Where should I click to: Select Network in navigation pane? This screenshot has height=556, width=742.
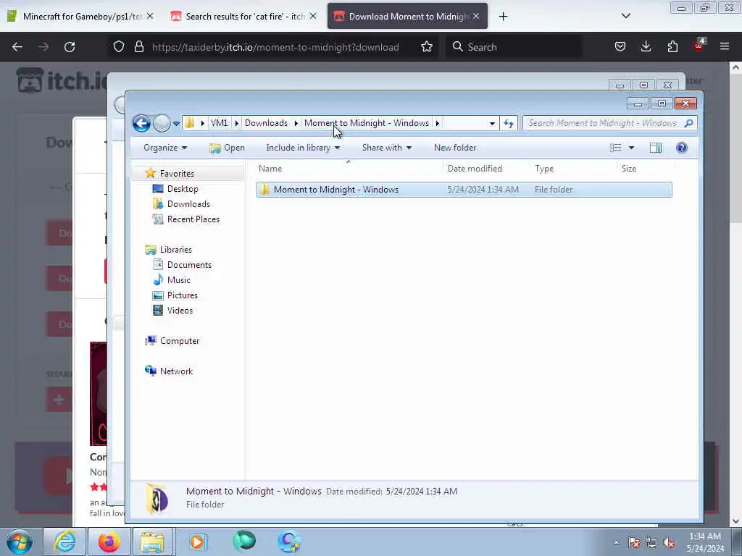tap(176, 371)
